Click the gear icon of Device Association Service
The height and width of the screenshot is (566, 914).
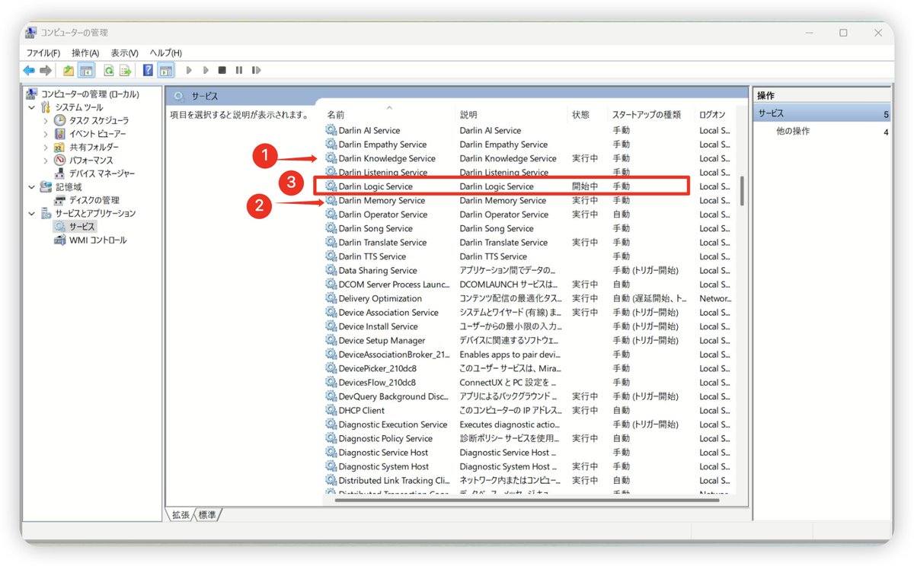[331, 313]
